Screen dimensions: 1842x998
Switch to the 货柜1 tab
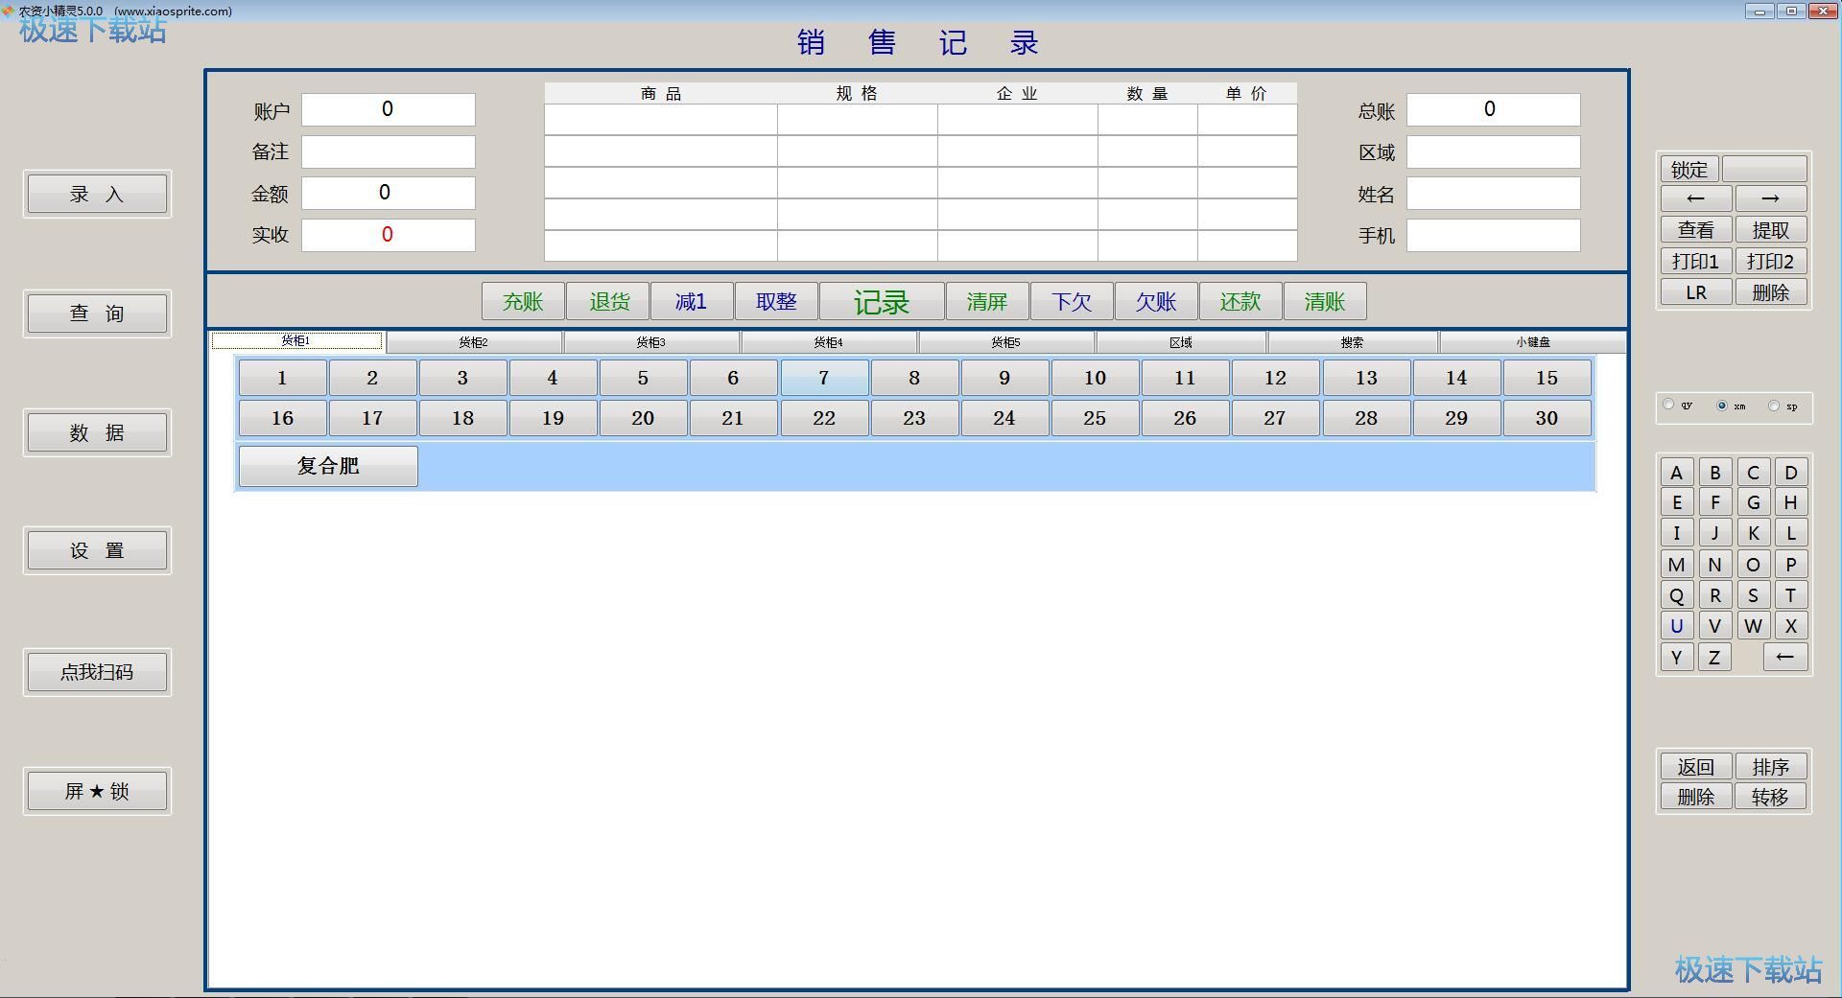click(x=296, y=341)
